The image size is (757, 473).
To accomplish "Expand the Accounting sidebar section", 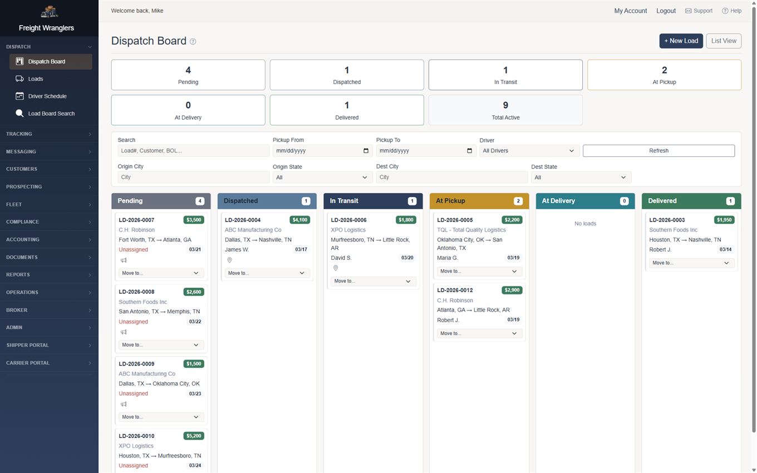I will 49,239.
